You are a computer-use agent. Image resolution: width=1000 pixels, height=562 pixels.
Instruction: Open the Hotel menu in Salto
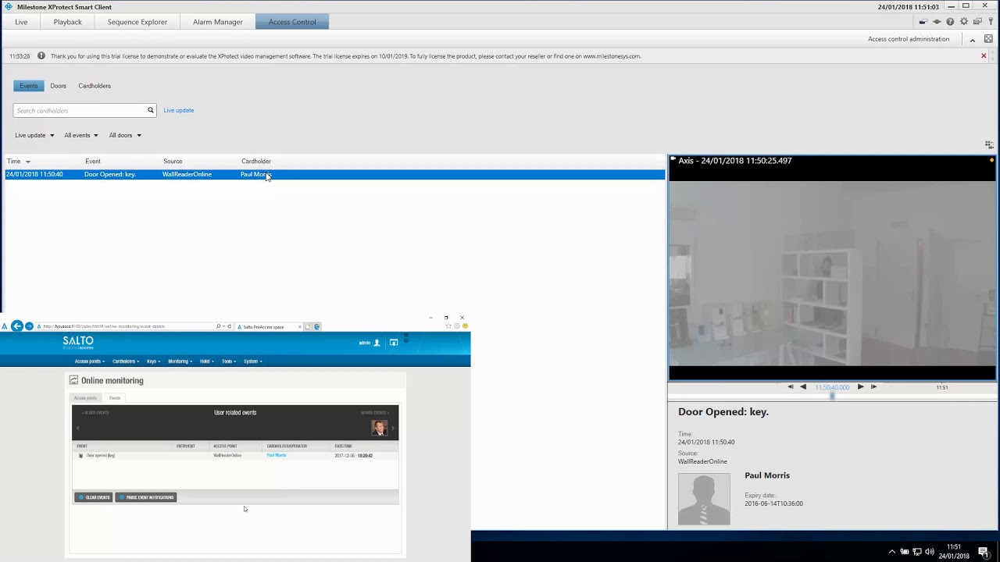tap(207, 361)
